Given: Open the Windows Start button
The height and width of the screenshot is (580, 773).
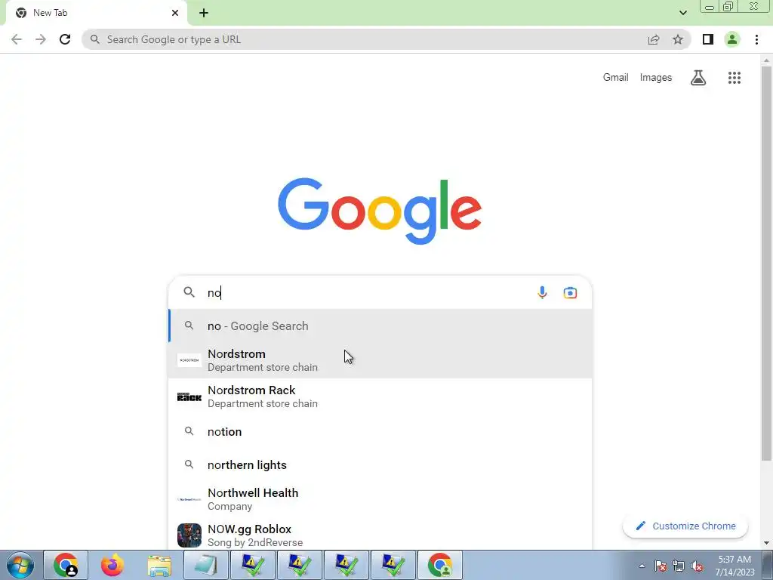Looking at the screenshot, I should [x=20, y=565].
